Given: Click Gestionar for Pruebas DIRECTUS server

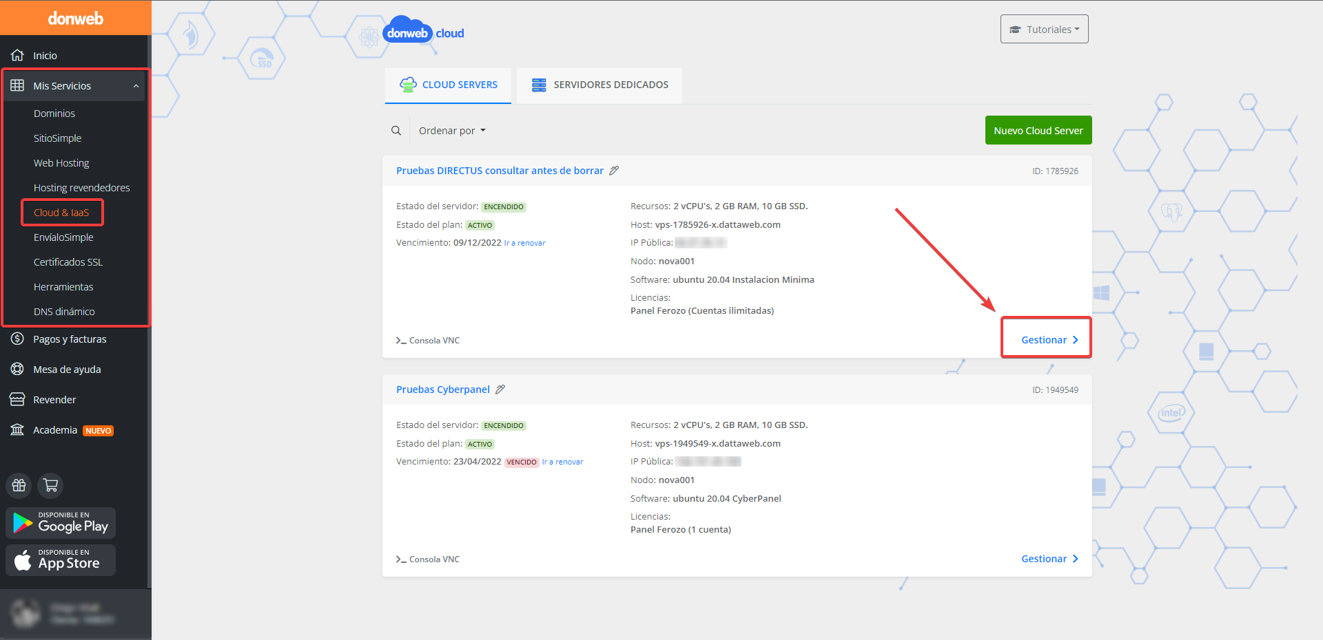Looking at the screenshot, I should click(1049, 340).
